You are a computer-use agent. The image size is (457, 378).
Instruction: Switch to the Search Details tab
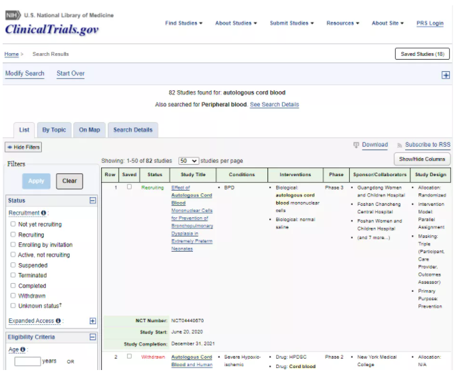(133, 130)
